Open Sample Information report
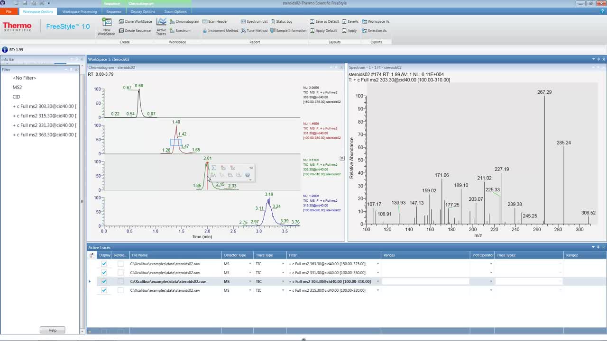Viewport: 607px width, 341px height. pyautogui.click(x=288, y=31)
